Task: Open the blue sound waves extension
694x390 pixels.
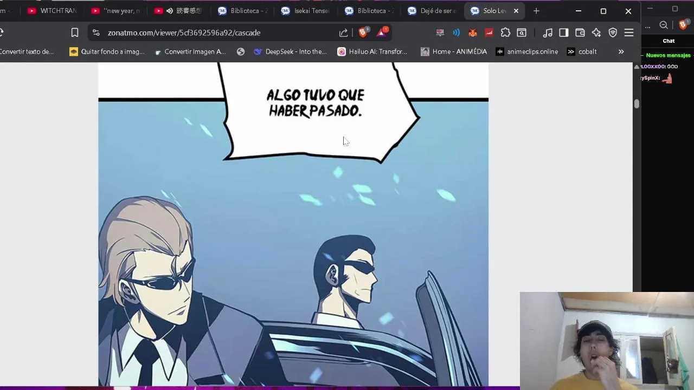Action: [x=457, y=32]
